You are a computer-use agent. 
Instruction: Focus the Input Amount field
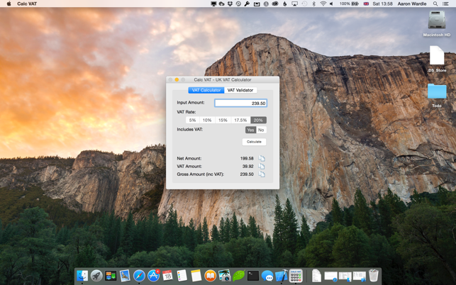(240, 103)
